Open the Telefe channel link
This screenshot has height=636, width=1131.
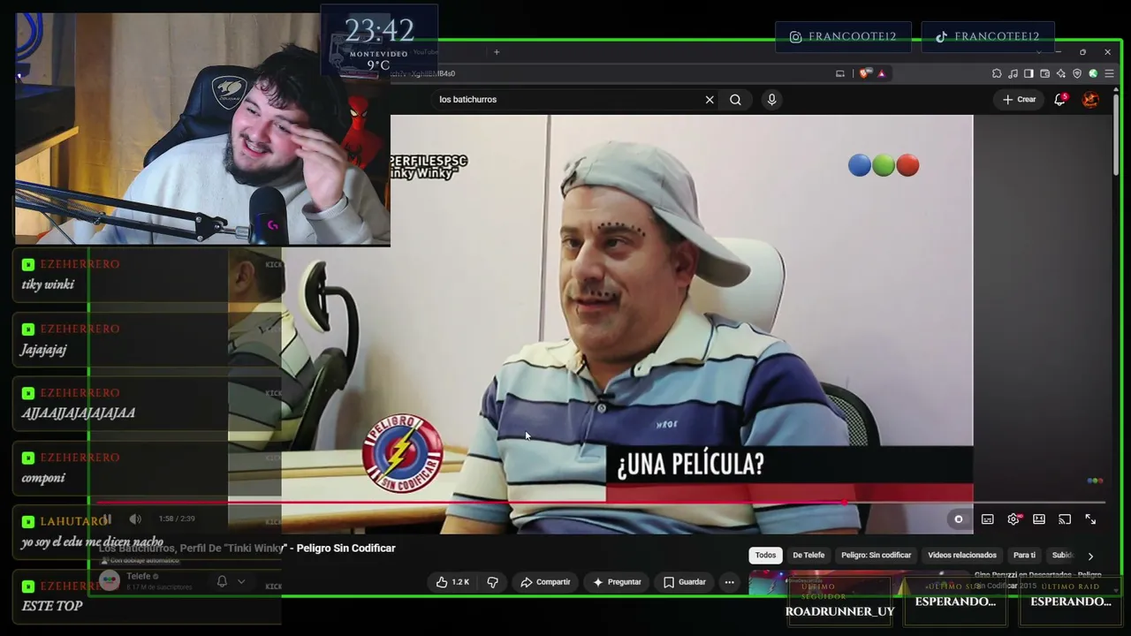click(138, 576)
